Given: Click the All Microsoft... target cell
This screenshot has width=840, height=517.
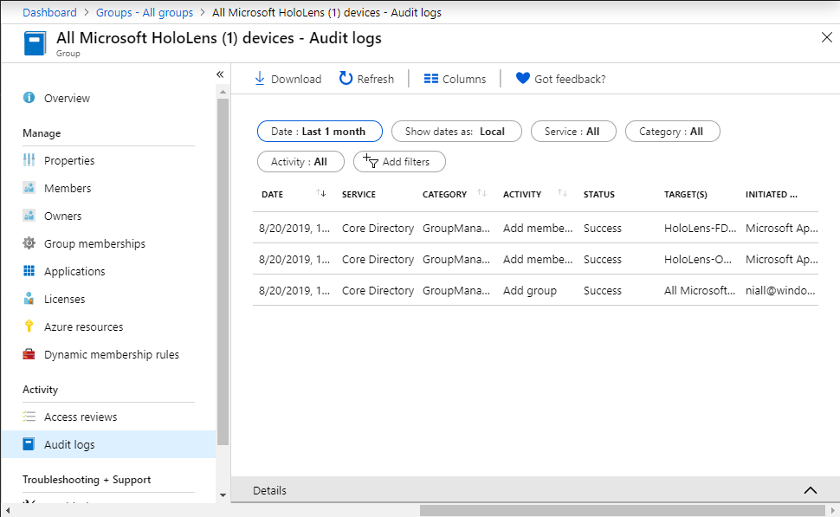Looking at the screenshot, I should [x=700, y=290].
